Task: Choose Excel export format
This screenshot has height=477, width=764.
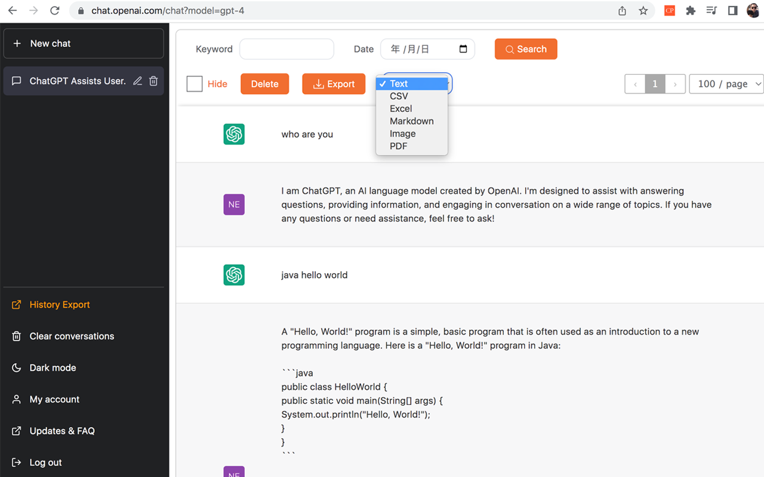Action: [x=412, y=109]
